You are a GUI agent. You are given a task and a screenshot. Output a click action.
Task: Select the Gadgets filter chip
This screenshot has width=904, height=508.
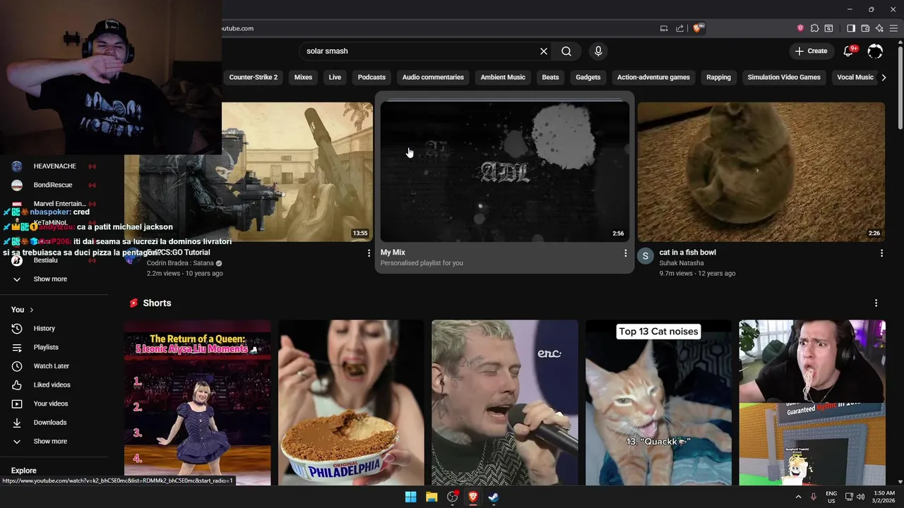(x=588, y=77)
